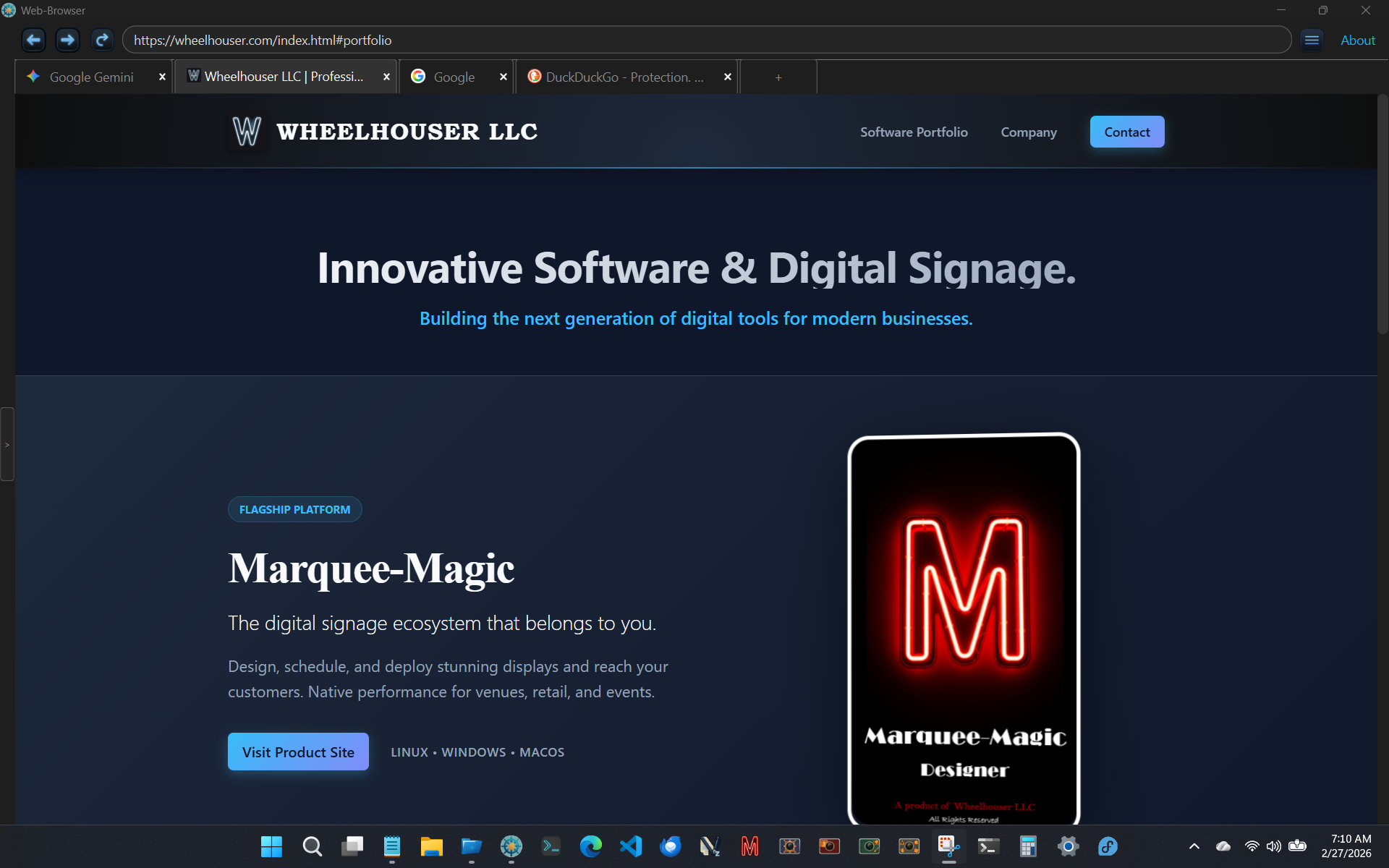Open Thunderbird from the taskbar
The height and width of the screenshot is (868, 1389).
(670, 846)
